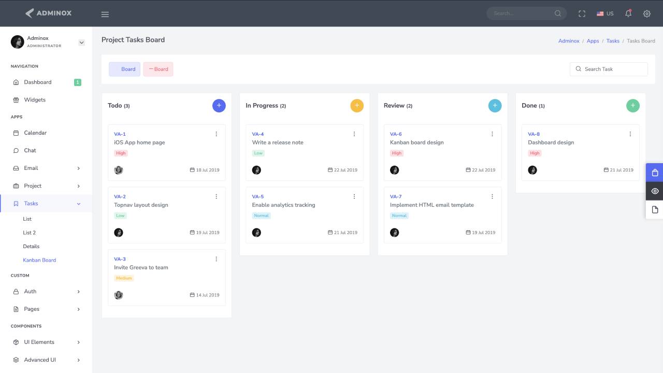Image resolution: width=663 pixels, height=373 pixels.
Task: Open the notifications bell
Action: pyautogui.click(x=628, y=13)
